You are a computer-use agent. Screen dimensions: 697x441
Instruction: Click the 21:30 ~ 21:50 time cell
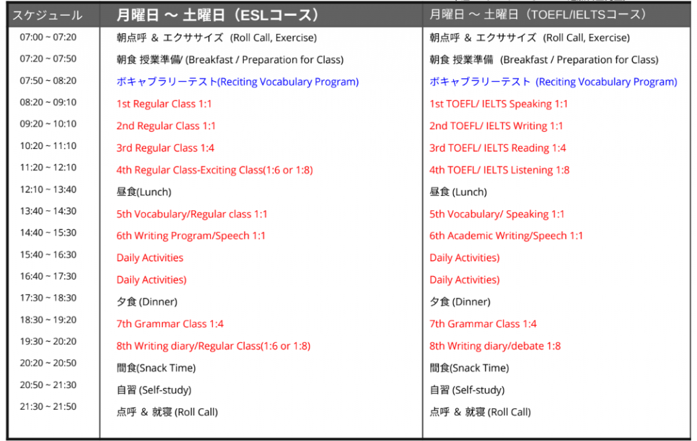click(x=48, y=407)
